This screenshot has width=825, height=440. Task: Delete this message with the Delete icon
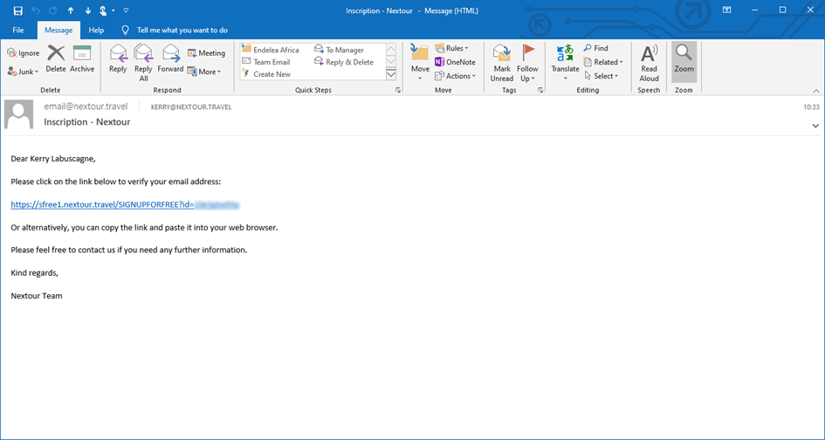[56, 58]
